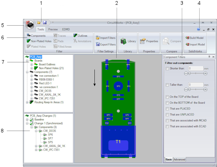Click the plus button on Taller than slider
217x167 pixels.
pyautogui.click(x=206, y=89)
